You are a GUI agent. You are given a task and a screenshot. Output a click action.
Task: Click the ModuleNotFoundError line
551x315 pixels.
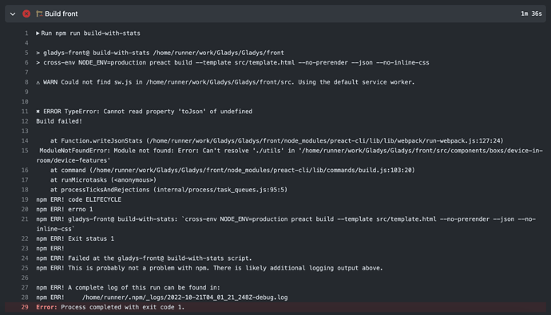(x=290, y=156)
